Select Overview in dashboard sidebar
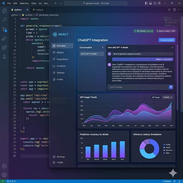 (62, 46)
